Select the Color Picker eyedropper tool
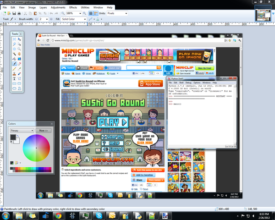The height and width of the screenshot is (220, 275). click(19, 69)
